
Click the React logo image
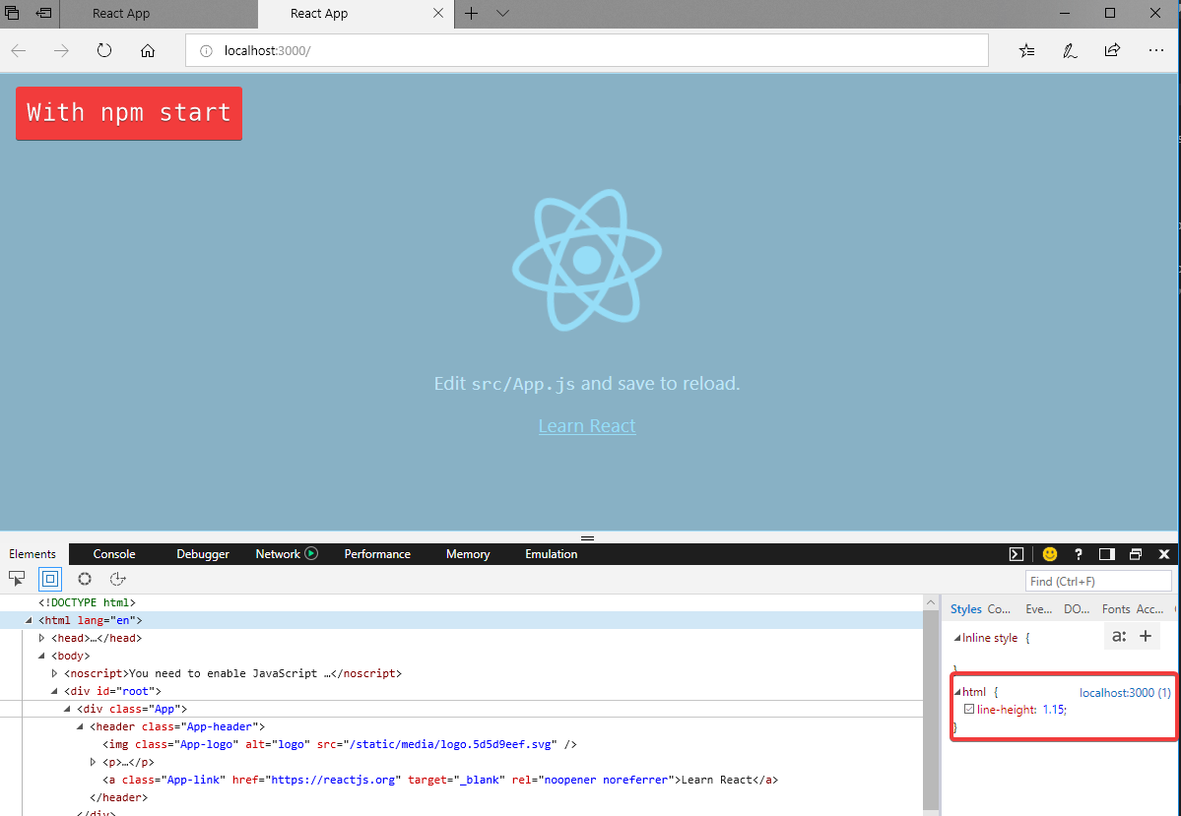click(x=587, y=260)
